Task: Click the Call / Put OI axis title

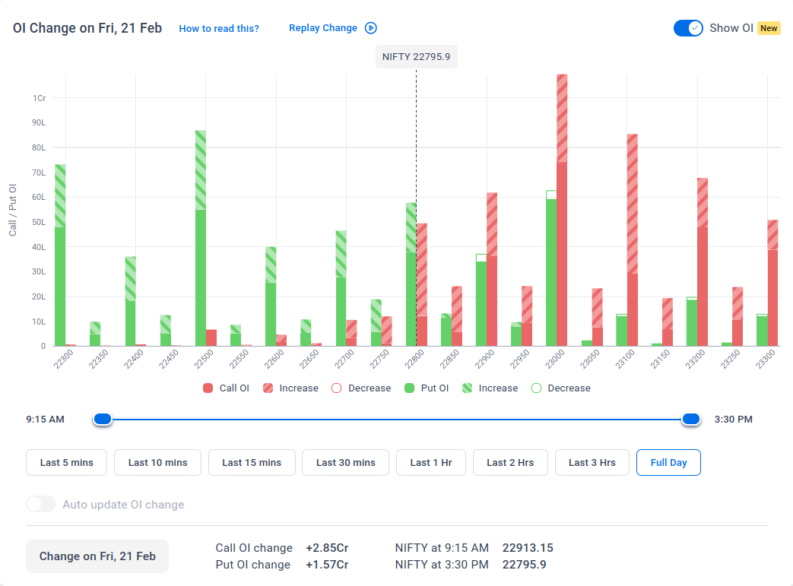Action: 13,210
